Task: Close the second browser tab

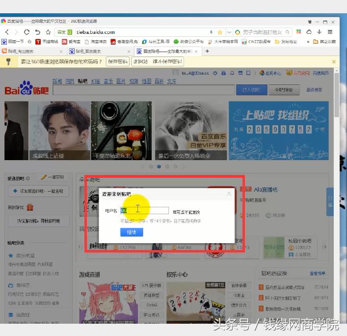Action: coord(129,52)
